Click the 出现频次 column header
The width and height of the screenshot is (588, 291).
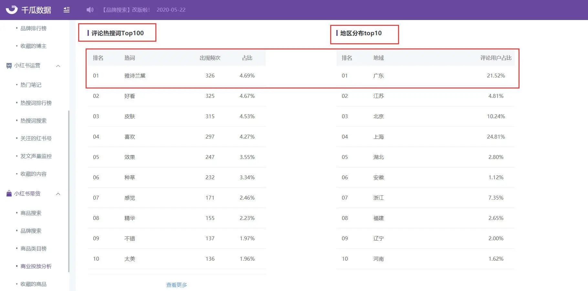tap(210, 58)
